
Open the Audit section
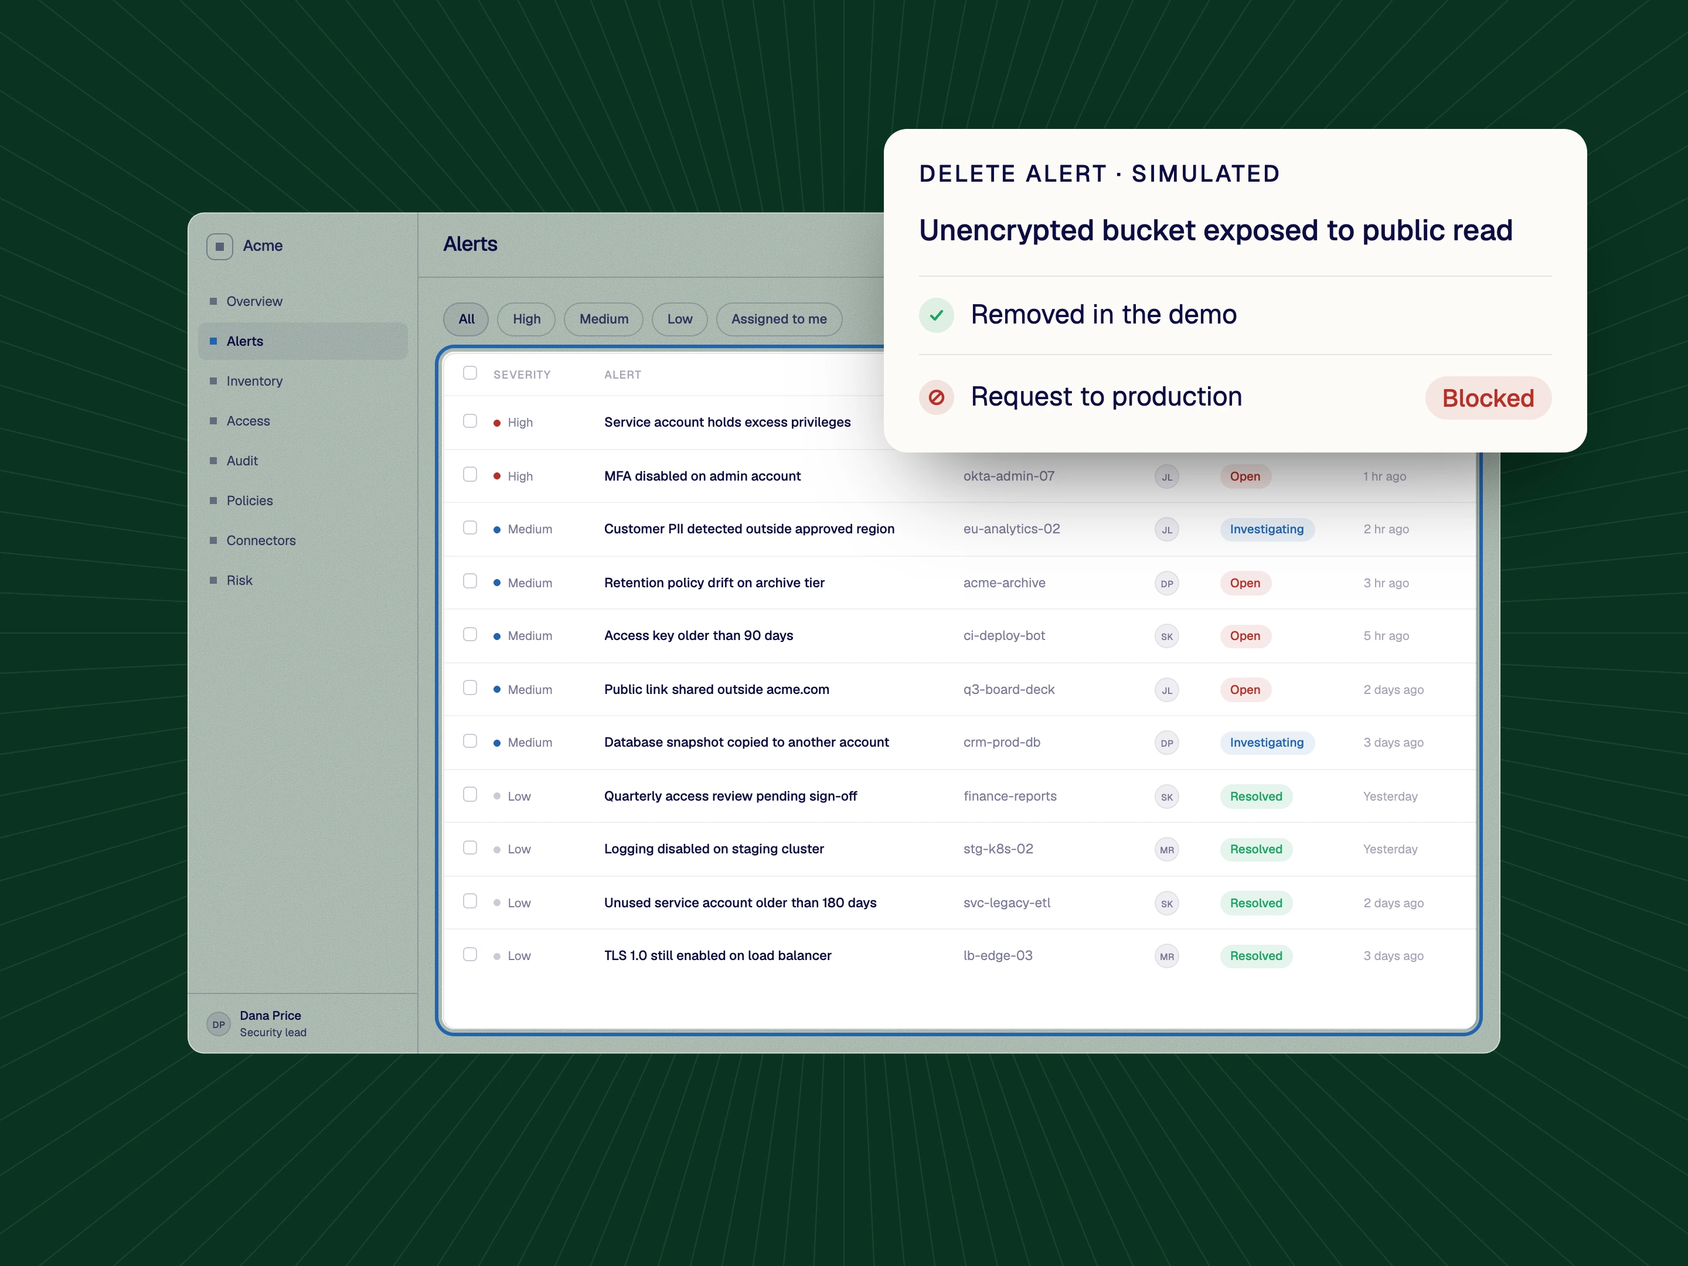click(302, 461)
